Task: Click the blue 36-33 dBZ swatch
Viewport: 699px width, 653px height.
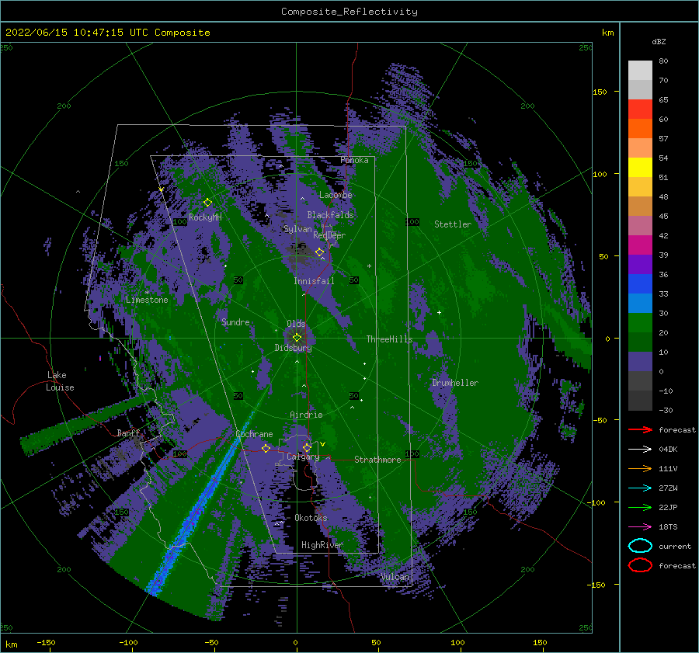Action: tap(640, 284)
